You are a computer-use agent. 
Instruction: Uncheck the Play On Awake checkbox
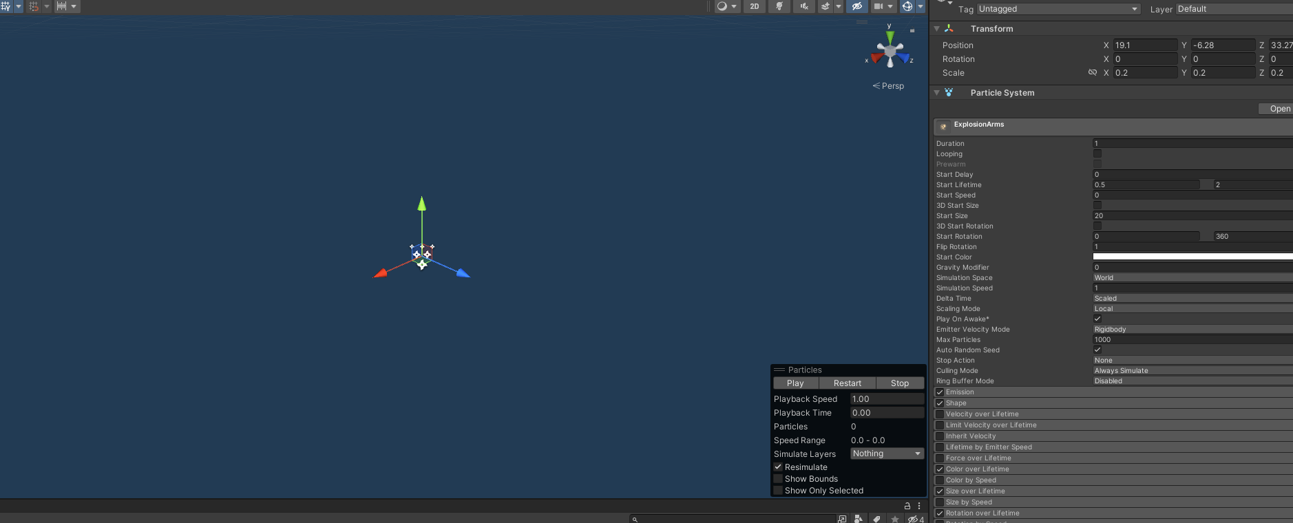[x=1097, y=319]
